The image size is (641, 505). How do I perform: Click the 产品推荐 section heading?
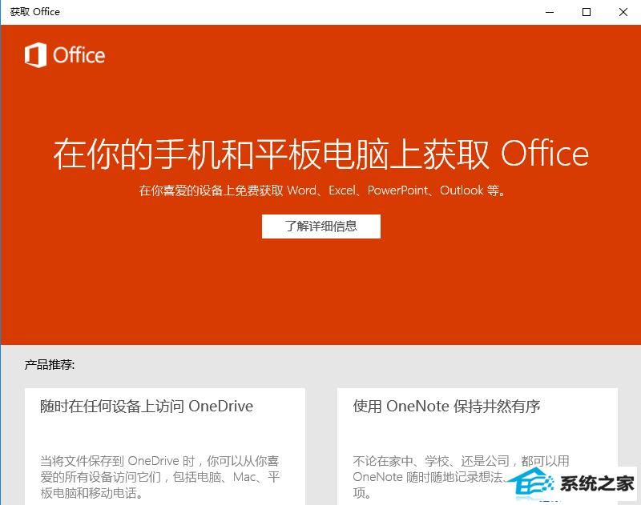click(x=50, y=365)
